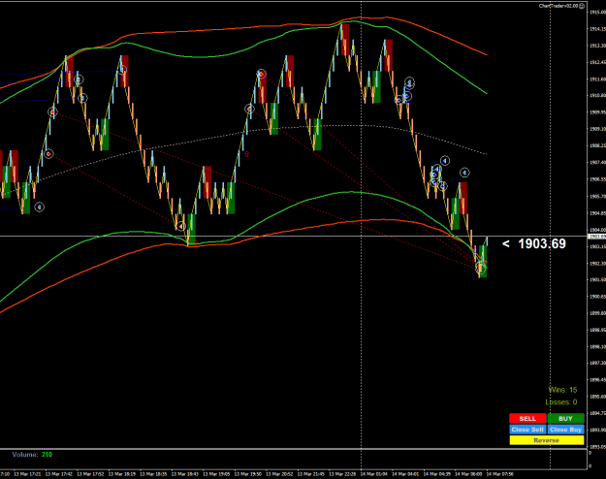
Task: Click the Volume: 210 indicator label
Action: coord(32,455)
